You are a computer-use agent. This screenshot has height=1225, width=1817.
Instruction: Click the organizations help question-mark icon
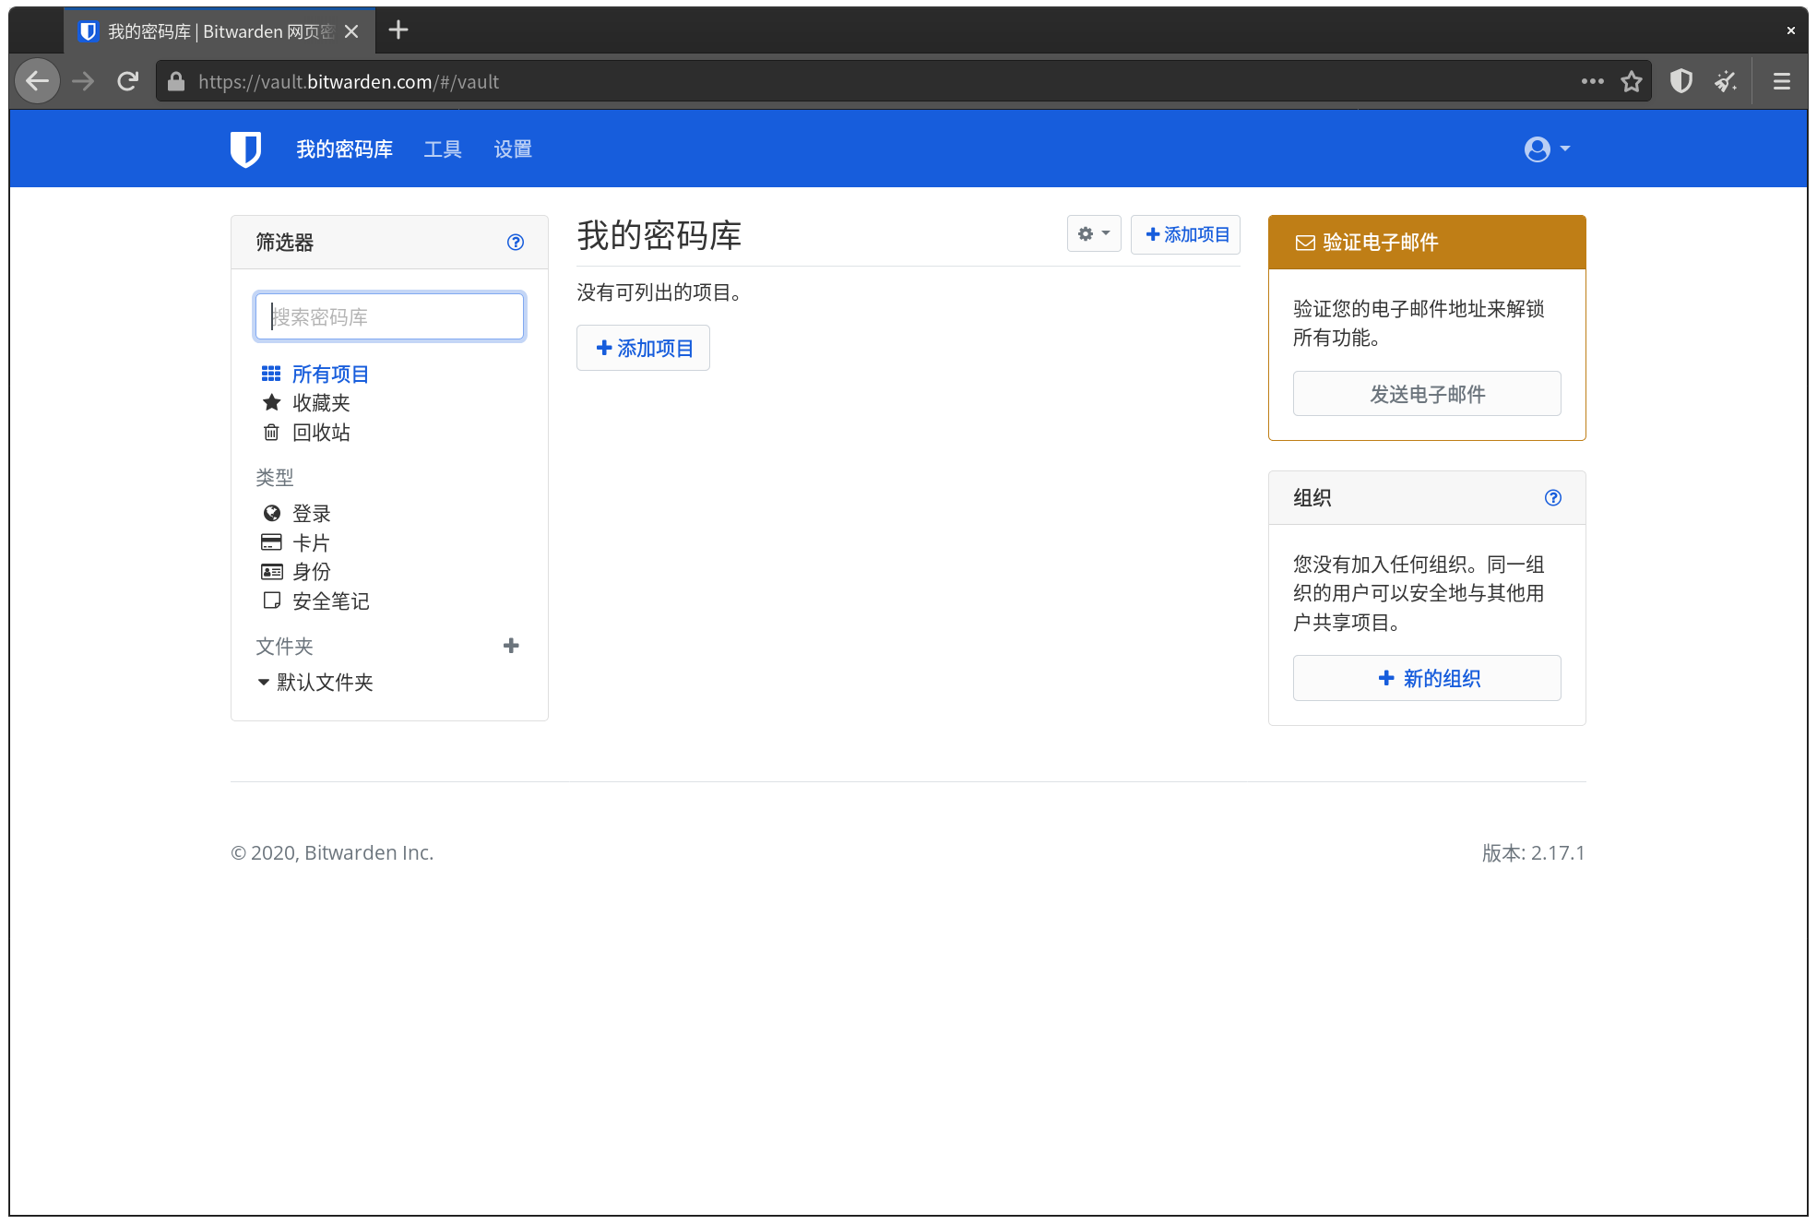(x=1553, y=498)
